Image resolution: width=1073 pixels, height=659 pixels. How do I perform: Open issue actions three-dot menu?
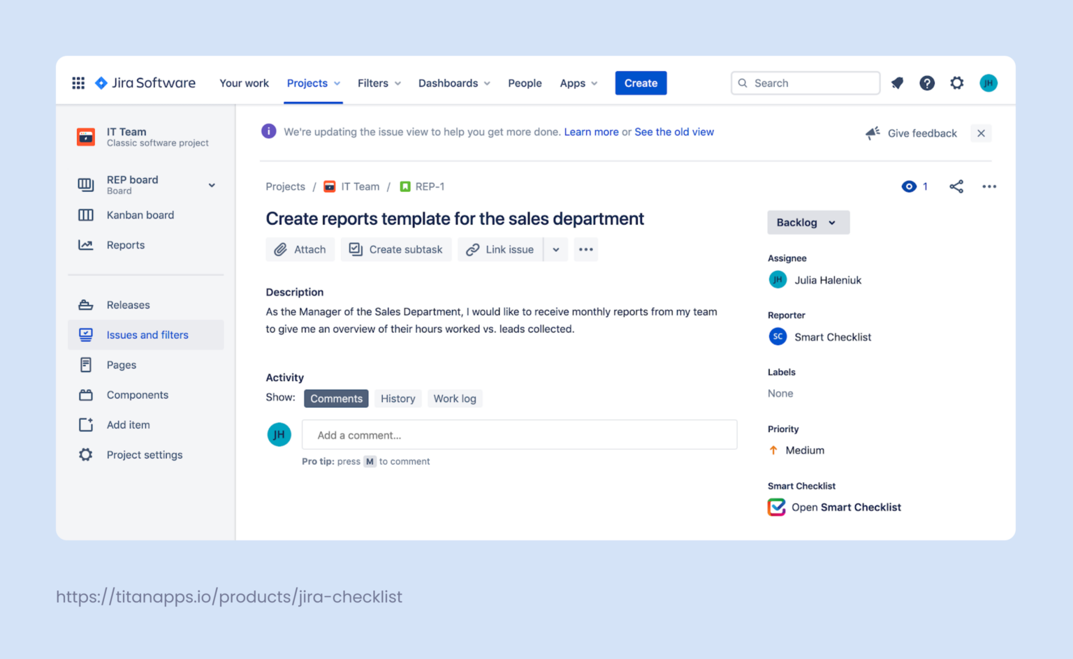(x=989, y=186)
